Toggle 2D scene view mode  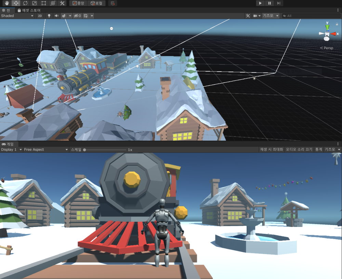point(40,16)
